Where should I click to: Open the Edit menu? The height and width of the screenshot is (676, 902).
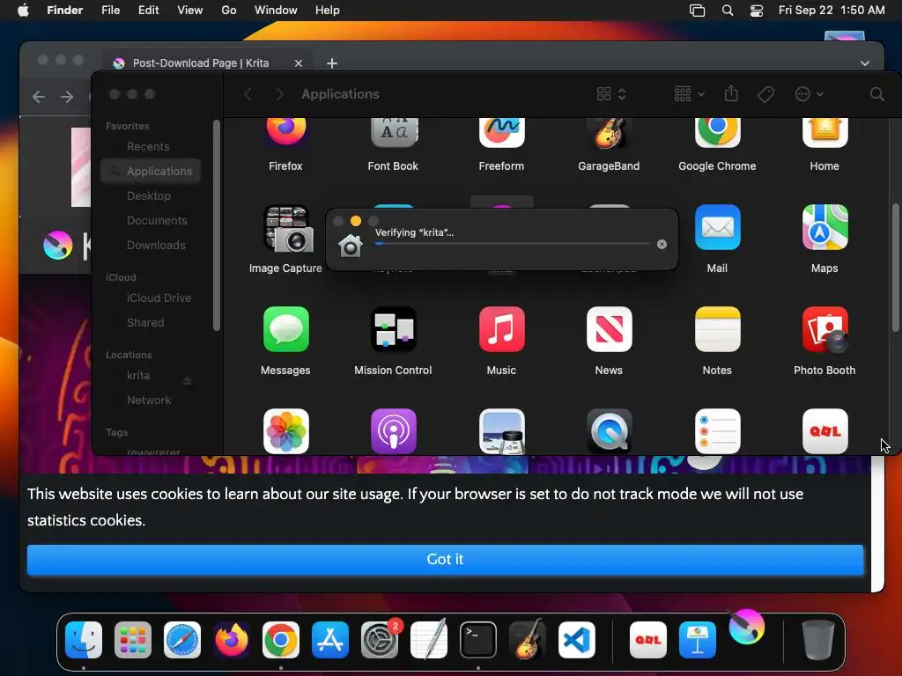pos(148,11)
